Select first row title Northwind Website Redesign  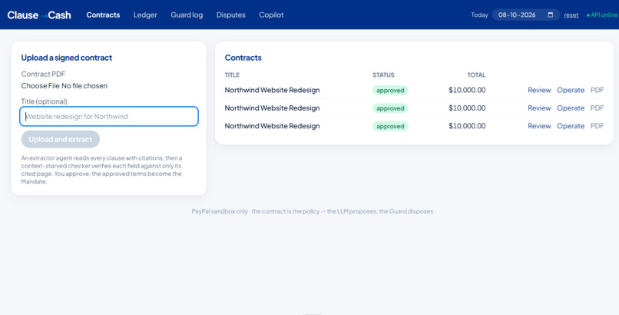(x=272, y=90)
